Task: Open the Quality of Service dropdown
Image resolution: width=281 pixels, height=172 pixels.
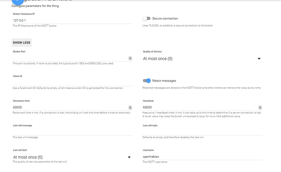Action: [201, 59]
